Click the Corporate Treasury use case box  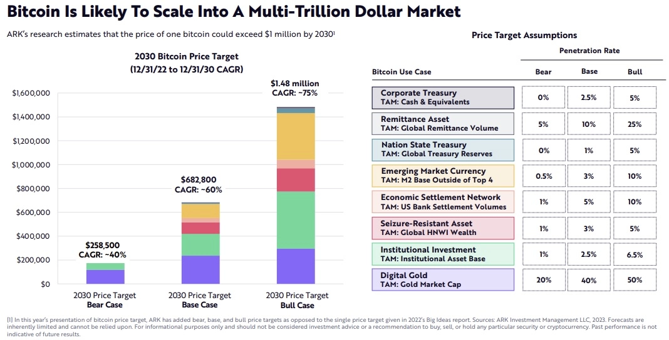click(x=443, y=97)
